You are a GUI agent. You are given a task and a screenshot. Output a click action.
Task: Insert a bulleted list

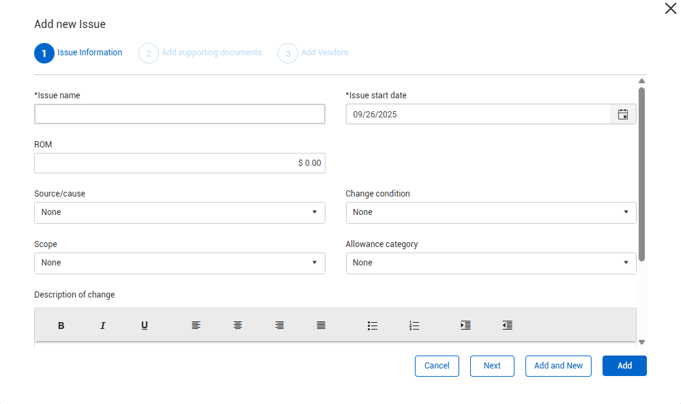pyautogui.click(x=373, y=326)
